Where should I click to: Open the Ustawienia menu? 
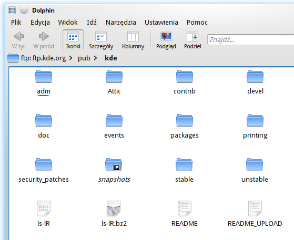161,23
